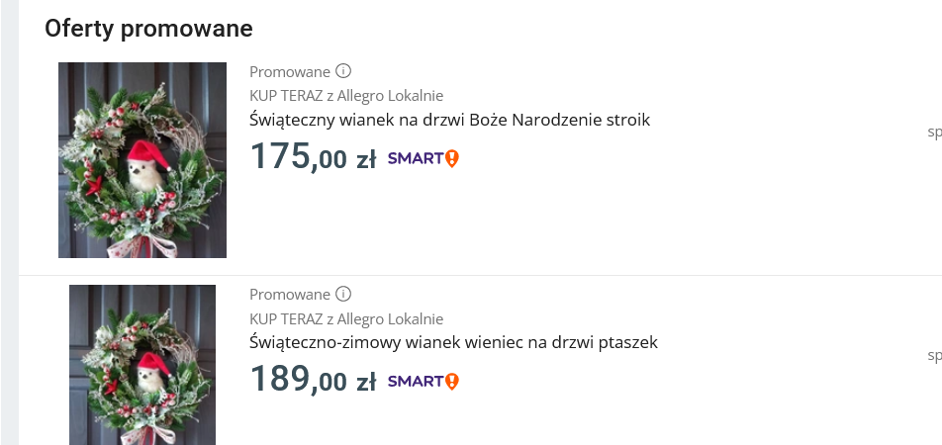This screenshot has height=445, width=942.
Task: Click info icon beside second Promowane label
Action: (343, 294)
